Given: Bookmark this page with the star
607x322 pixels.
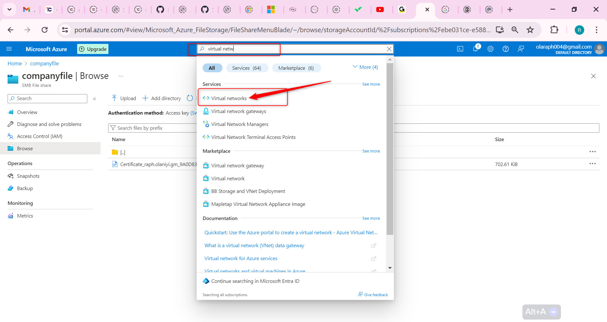Looking at the screenshot, I should pyautogui.click(x=530, y=30).
